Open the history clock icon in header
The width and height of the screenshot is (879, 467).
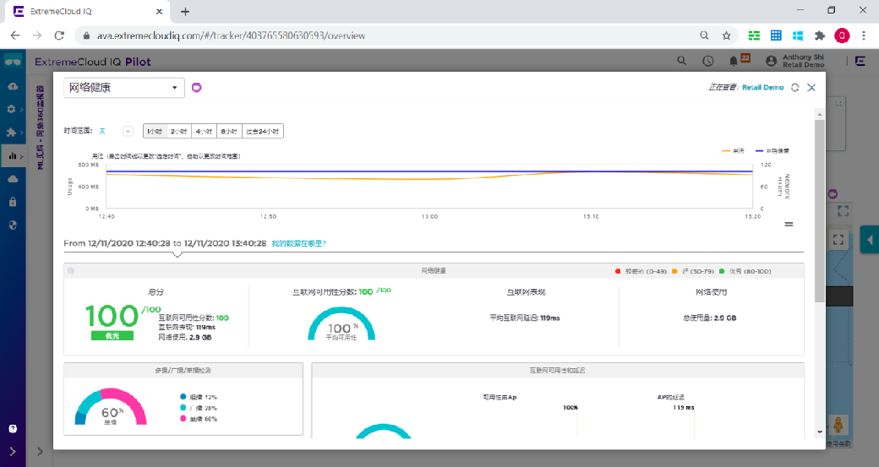click(708, 61)
